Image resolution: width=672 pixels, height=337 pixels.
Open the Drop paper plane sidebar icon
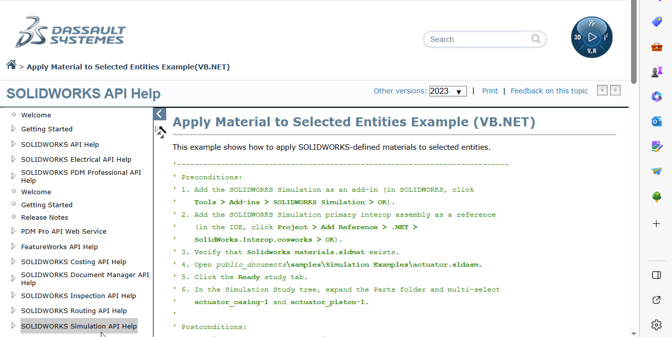pos(656,171)
